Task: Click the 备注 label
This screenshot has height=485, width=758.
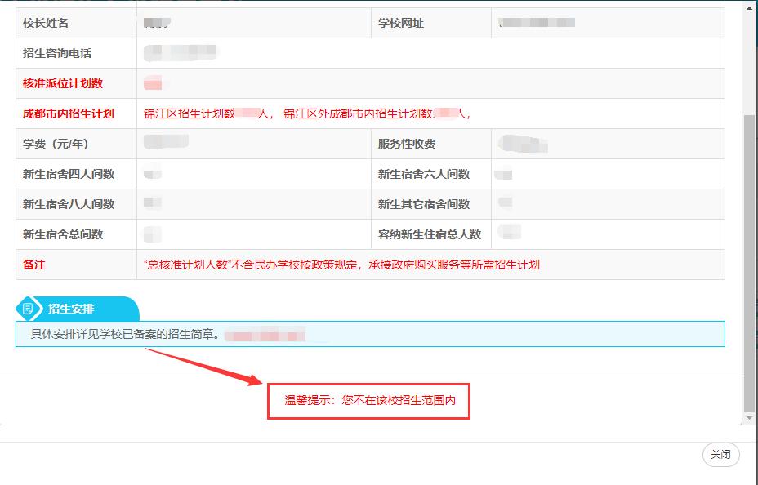Action: 33,265
